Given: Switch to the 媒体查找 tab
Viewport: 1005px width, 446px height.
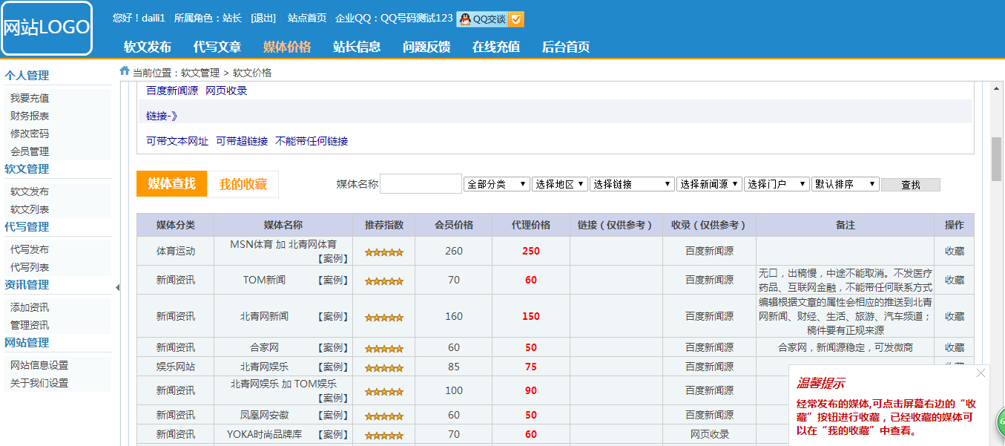Looking at the screenshot, I should 171,183.
